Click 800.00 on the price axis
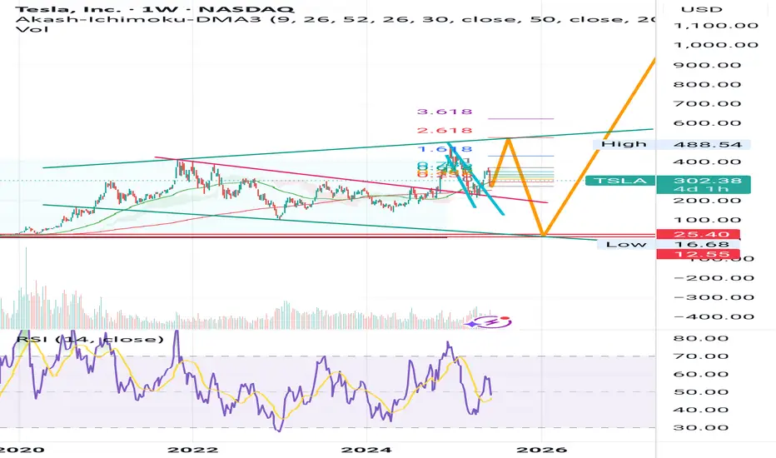 pos(707,84)
